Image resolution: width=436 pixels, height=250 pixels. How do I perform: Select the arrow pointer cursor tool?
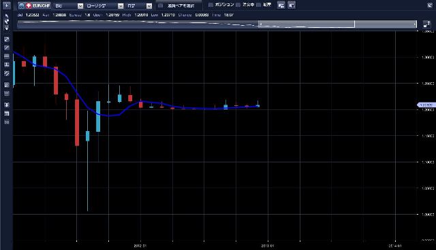click(7, 16)
